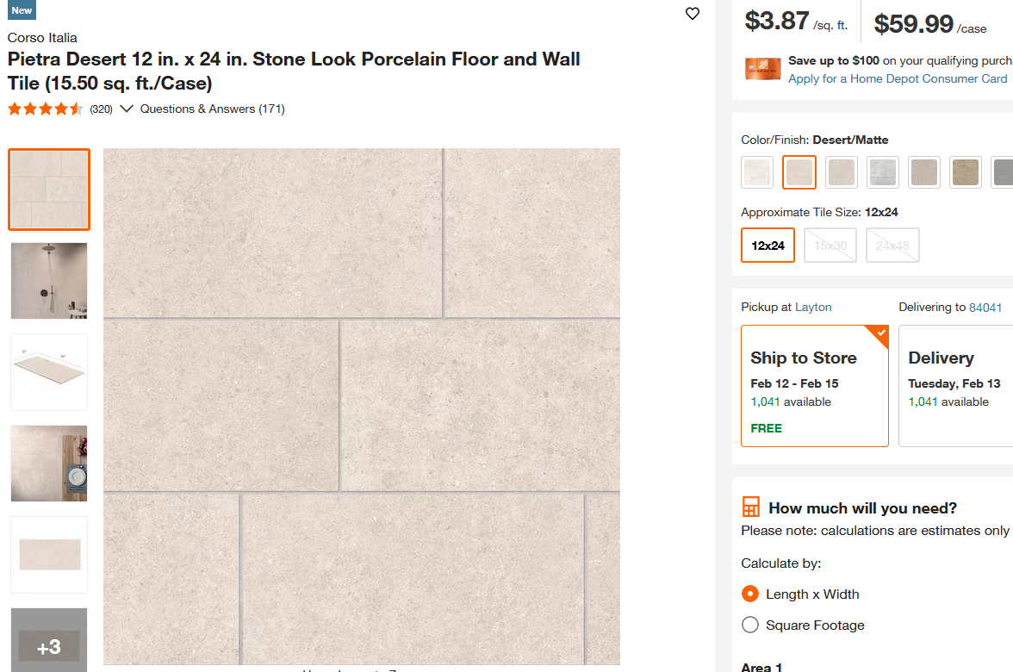1013x672 pixels.
Task: Select the Ship to Store option
Action: coord(815,386)
